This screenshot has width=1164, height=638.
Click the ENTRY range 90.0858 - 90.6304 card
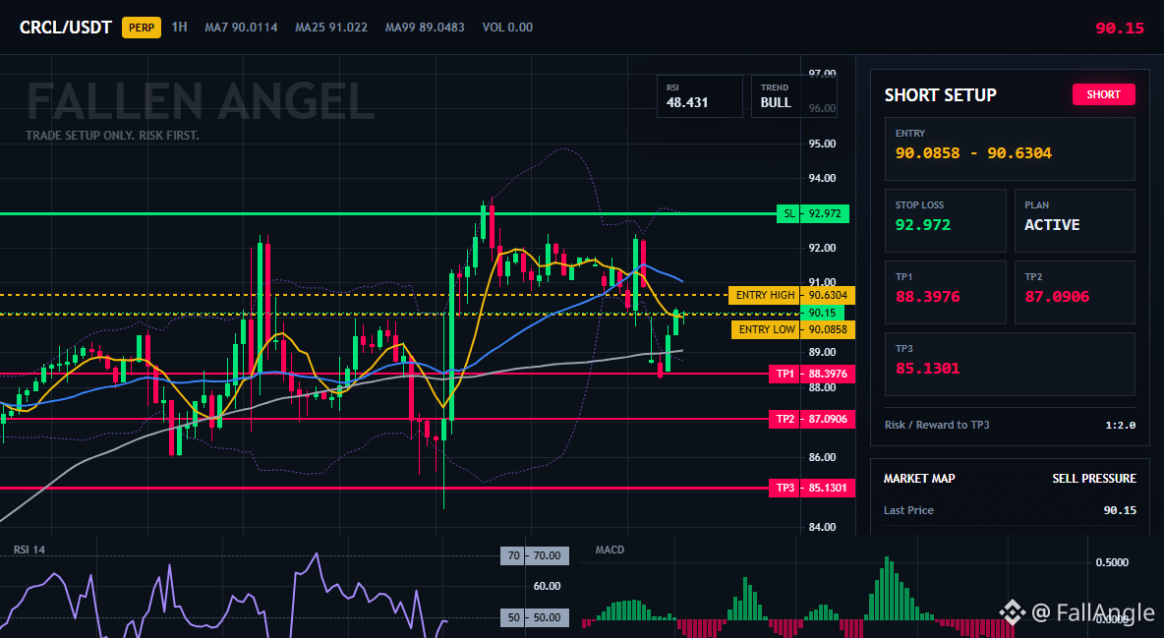click(x=1010, y=148)
